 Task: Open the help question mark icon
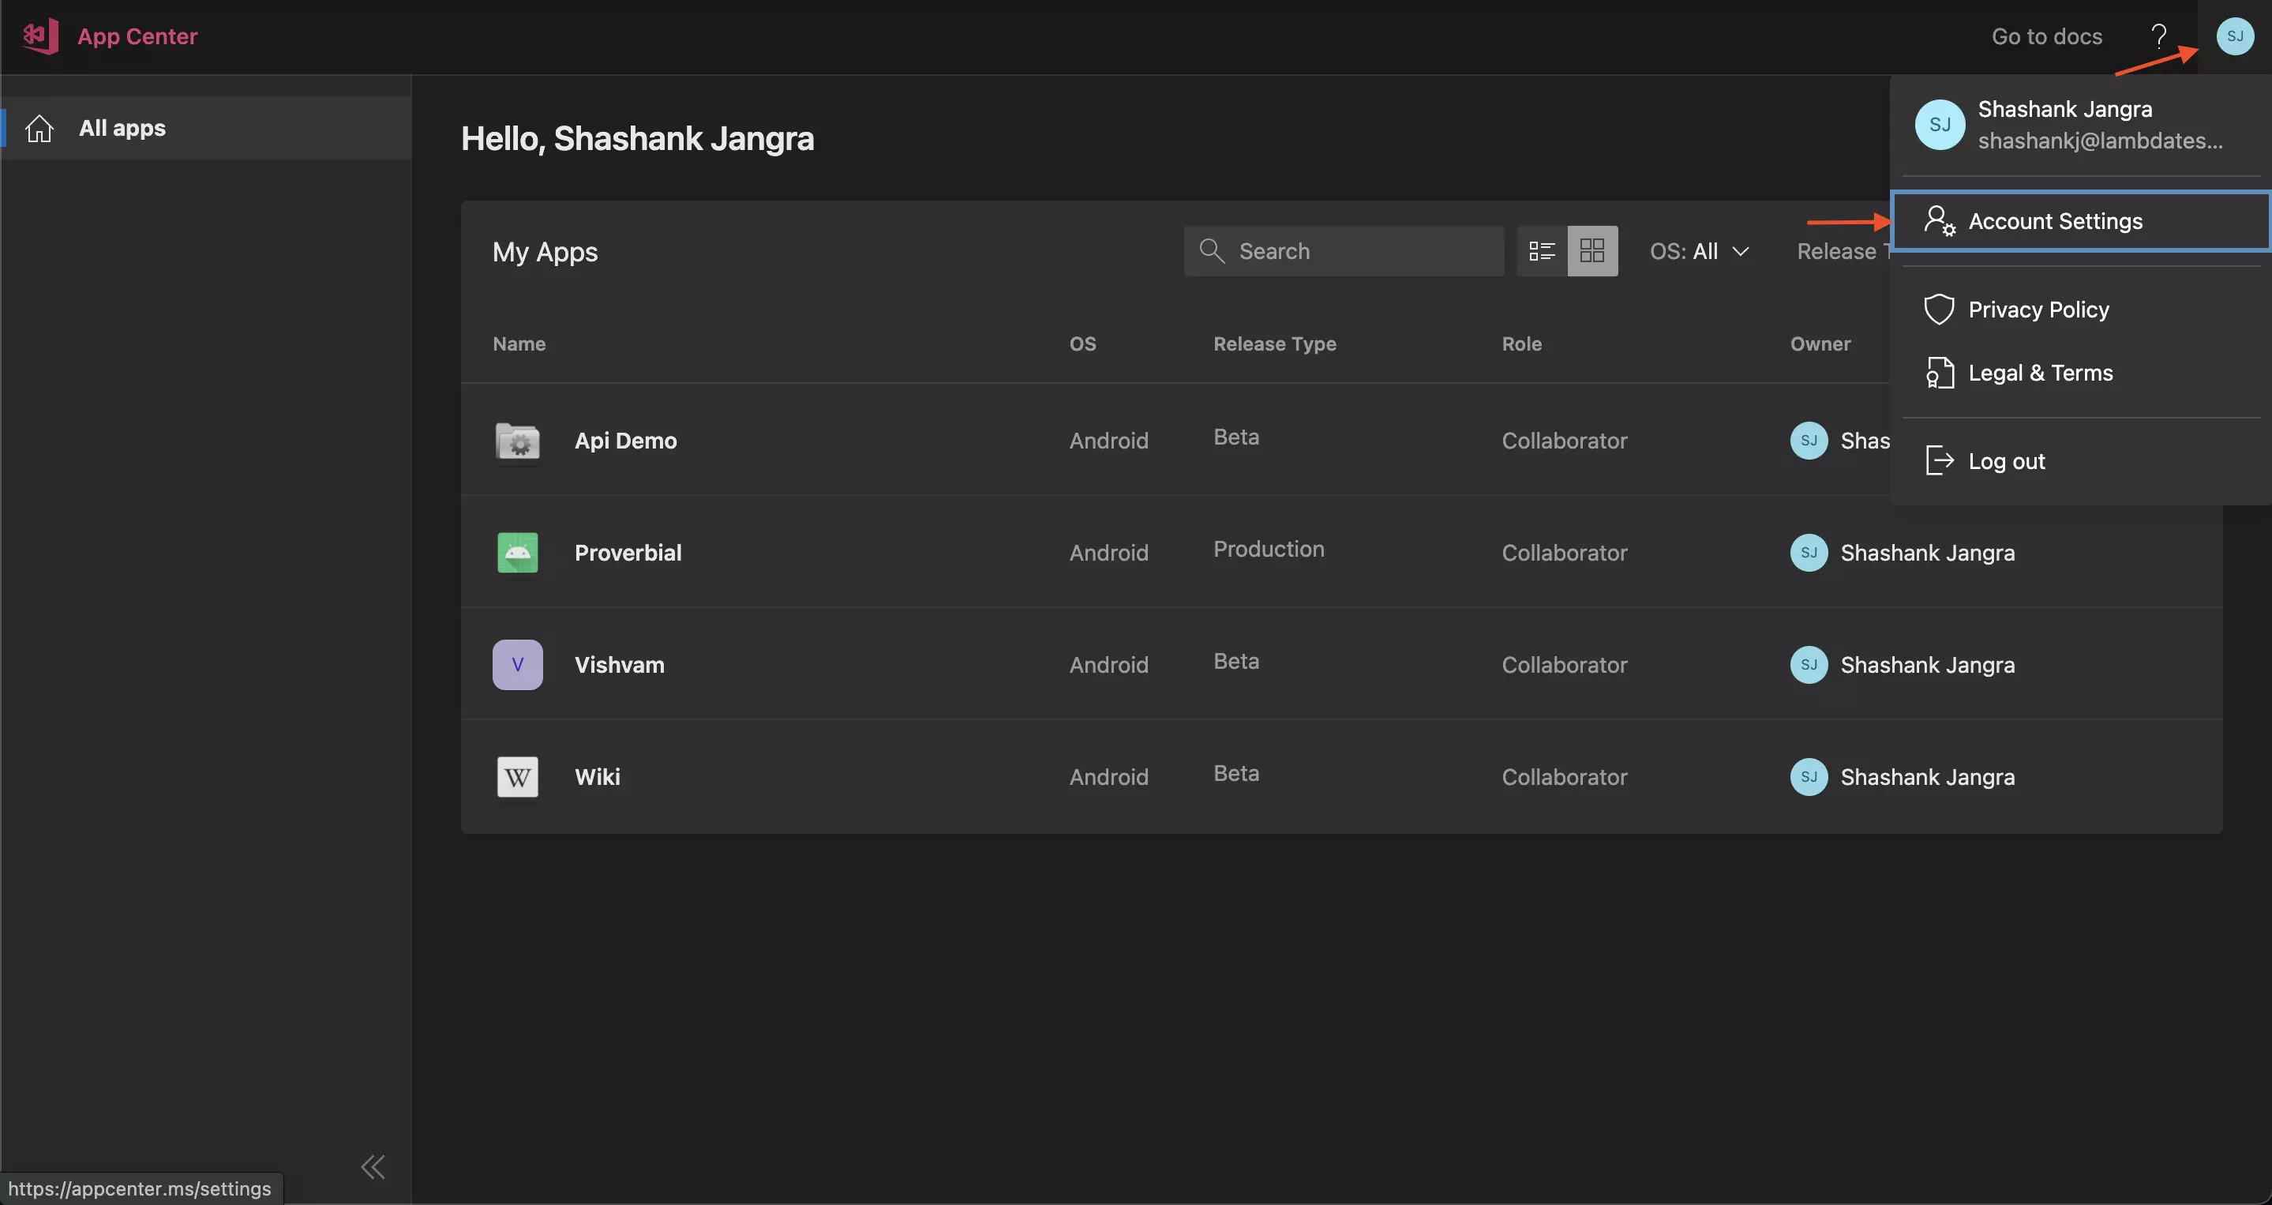2158,36
